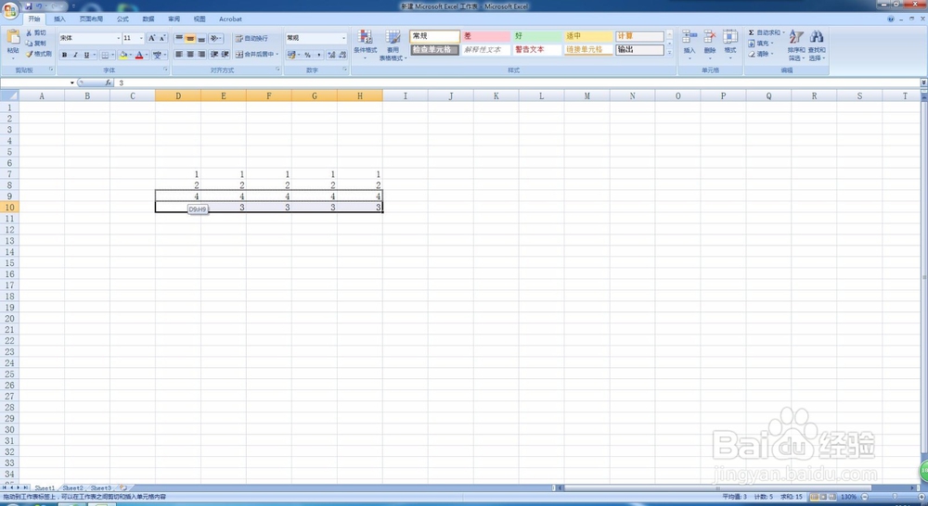This screenshot has height=506, width=928.
Task: Cut the selected cells with 剪切
Action: click(36, 33)
